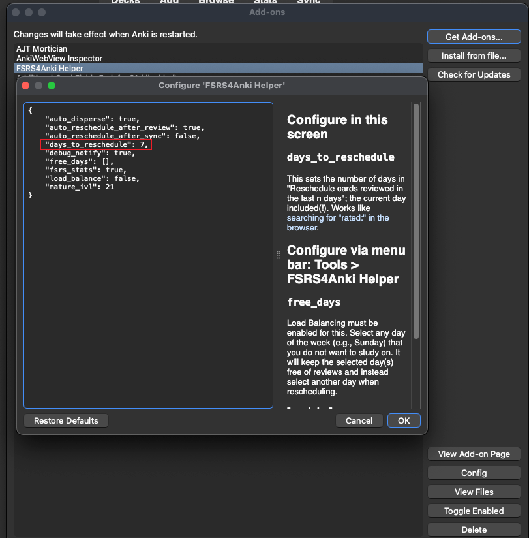Delete the selected add-on
Image resolution: width=529 pixels, height=538 pixels.
(474, 529)
